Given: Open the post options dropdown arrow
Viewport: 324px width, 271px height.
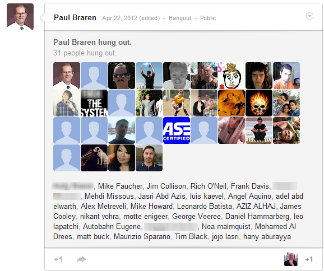Looking at the screenshot, I should [309, 16].
